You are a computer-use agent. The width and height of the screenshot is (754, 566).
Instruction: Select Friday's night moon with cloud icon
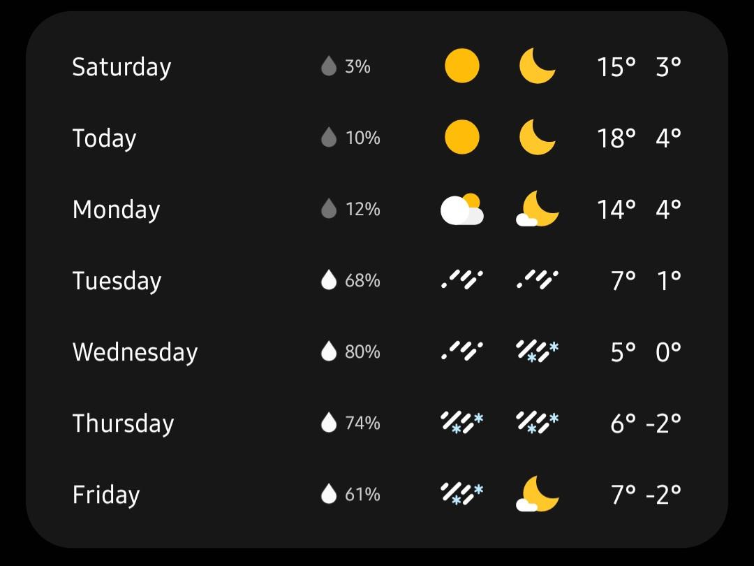[x=538, y=494]
